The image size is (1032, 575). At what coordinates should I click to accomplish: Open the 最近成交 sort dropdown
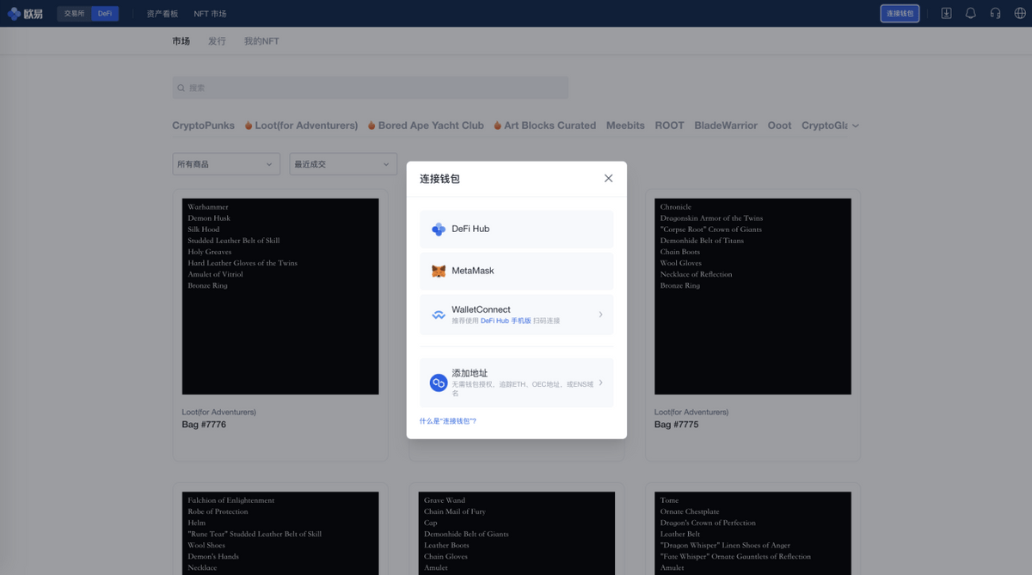(x=343, y=164)
